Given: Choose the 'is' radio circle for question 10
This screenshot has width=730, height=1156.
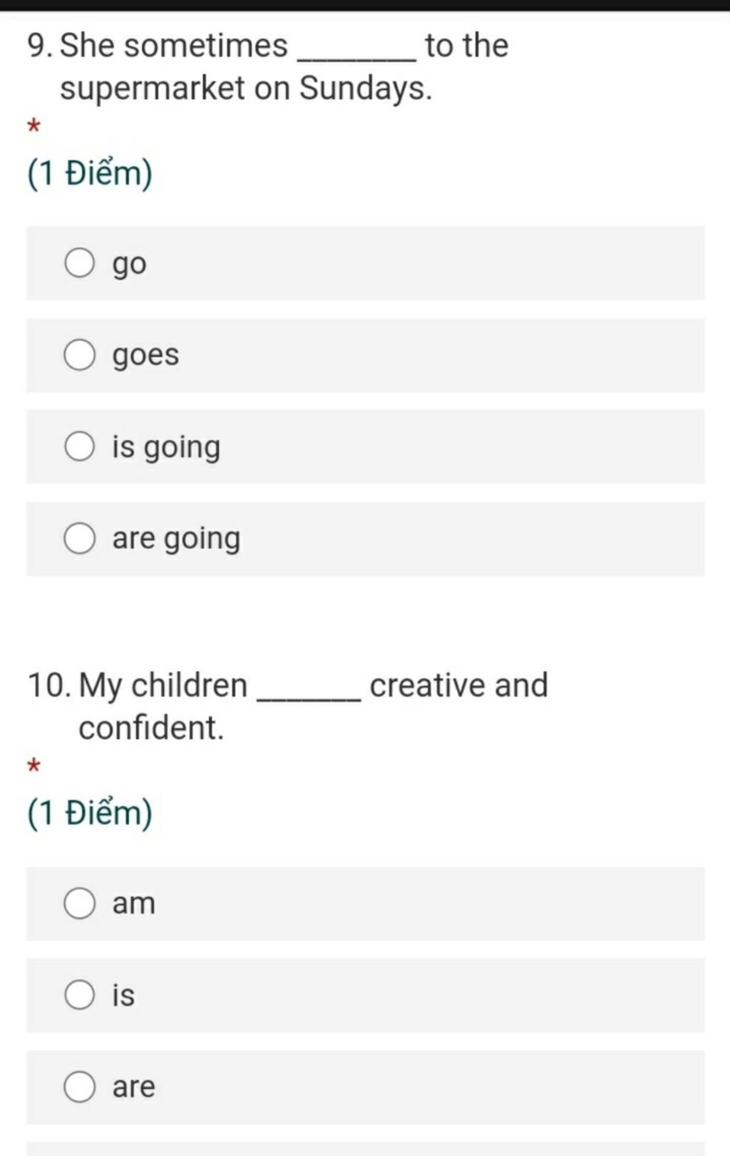Looking at the screenshot, I should pyautogui.click(x=79, y=995).
